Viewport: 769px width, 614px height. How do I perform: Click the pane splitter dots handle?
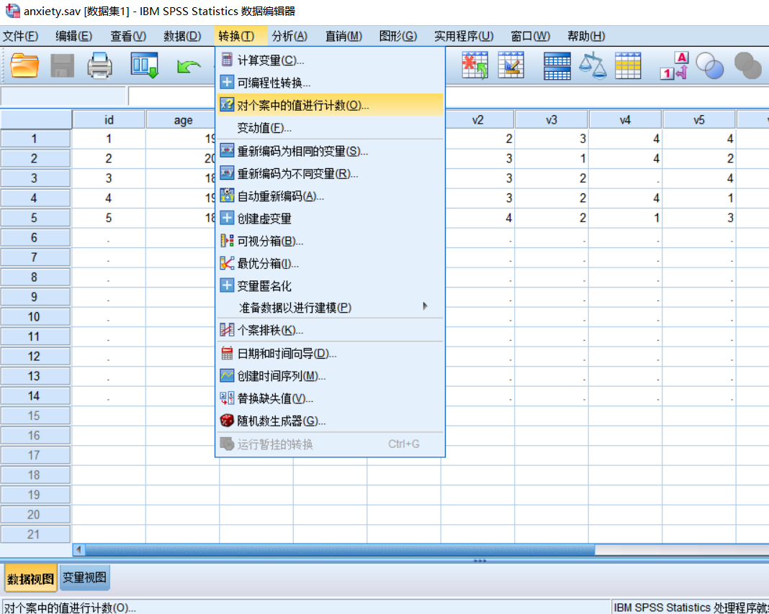click(x=480, y=561)
